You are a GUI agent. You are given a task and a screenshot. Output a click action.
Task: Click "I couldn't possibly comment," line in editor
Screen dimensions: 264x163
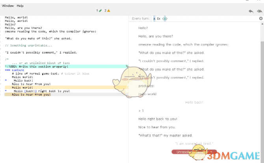point(41,53)
